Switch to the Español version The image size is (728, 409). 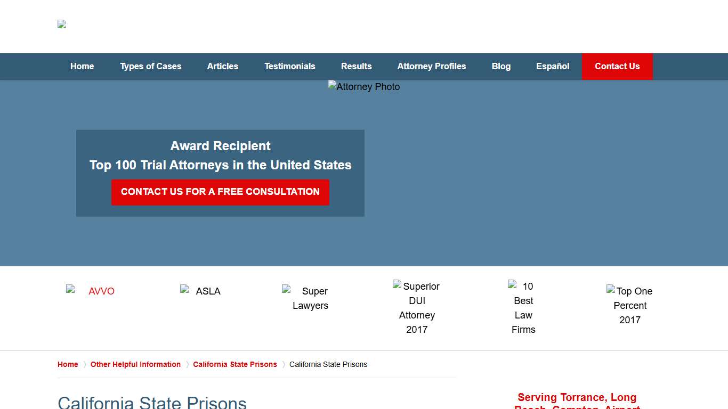pos(553,66)
